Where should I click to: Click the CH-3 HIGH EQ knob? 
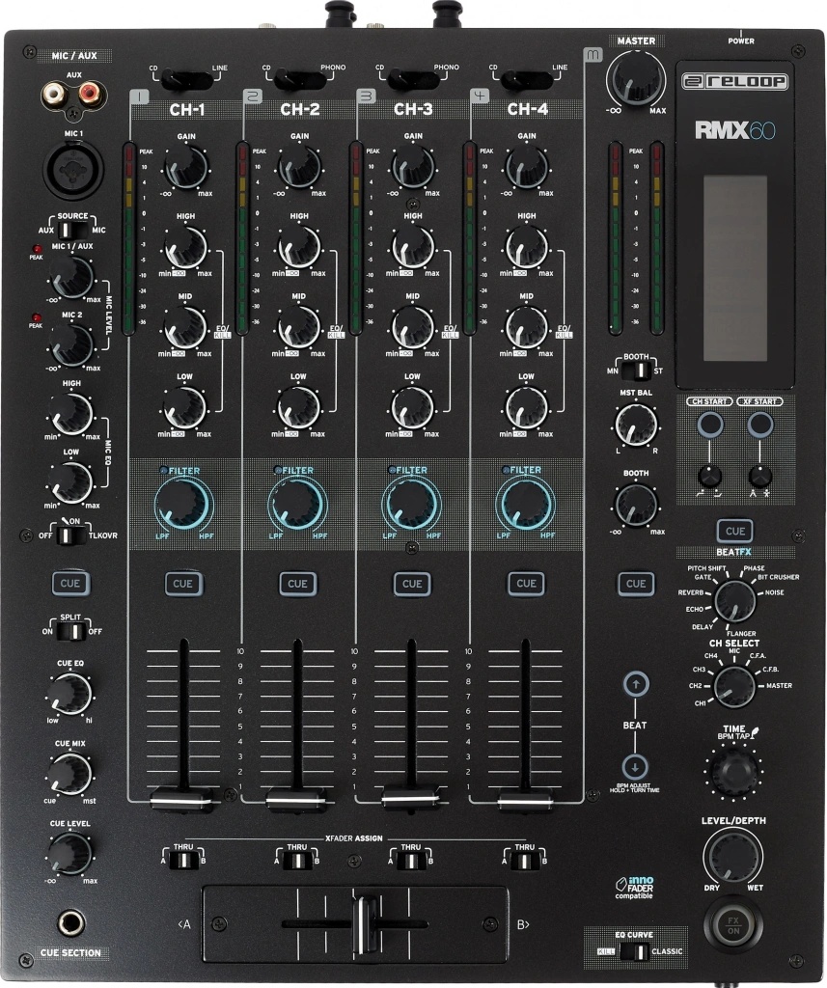tap(413, 246)
